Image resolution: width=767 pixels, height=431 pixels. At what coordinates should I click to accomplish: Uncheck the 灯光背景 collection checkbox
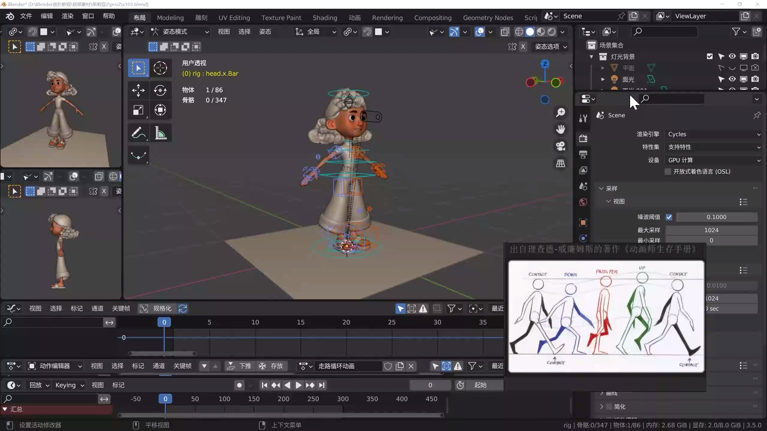(710, 56)
